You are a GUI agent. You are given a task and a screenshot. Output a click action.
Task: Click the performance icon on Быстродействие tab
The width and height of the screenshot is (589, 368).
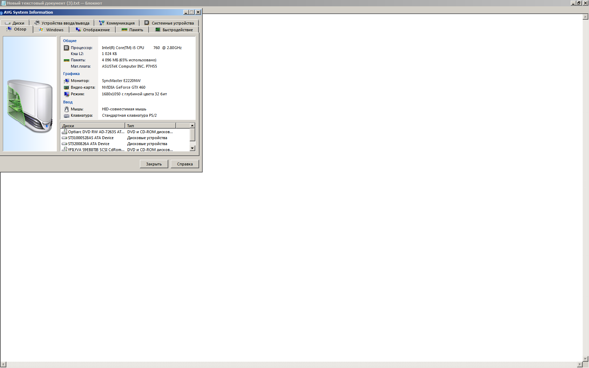[x=158, y=29]
